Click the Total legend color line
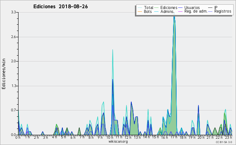 [140, 8]
